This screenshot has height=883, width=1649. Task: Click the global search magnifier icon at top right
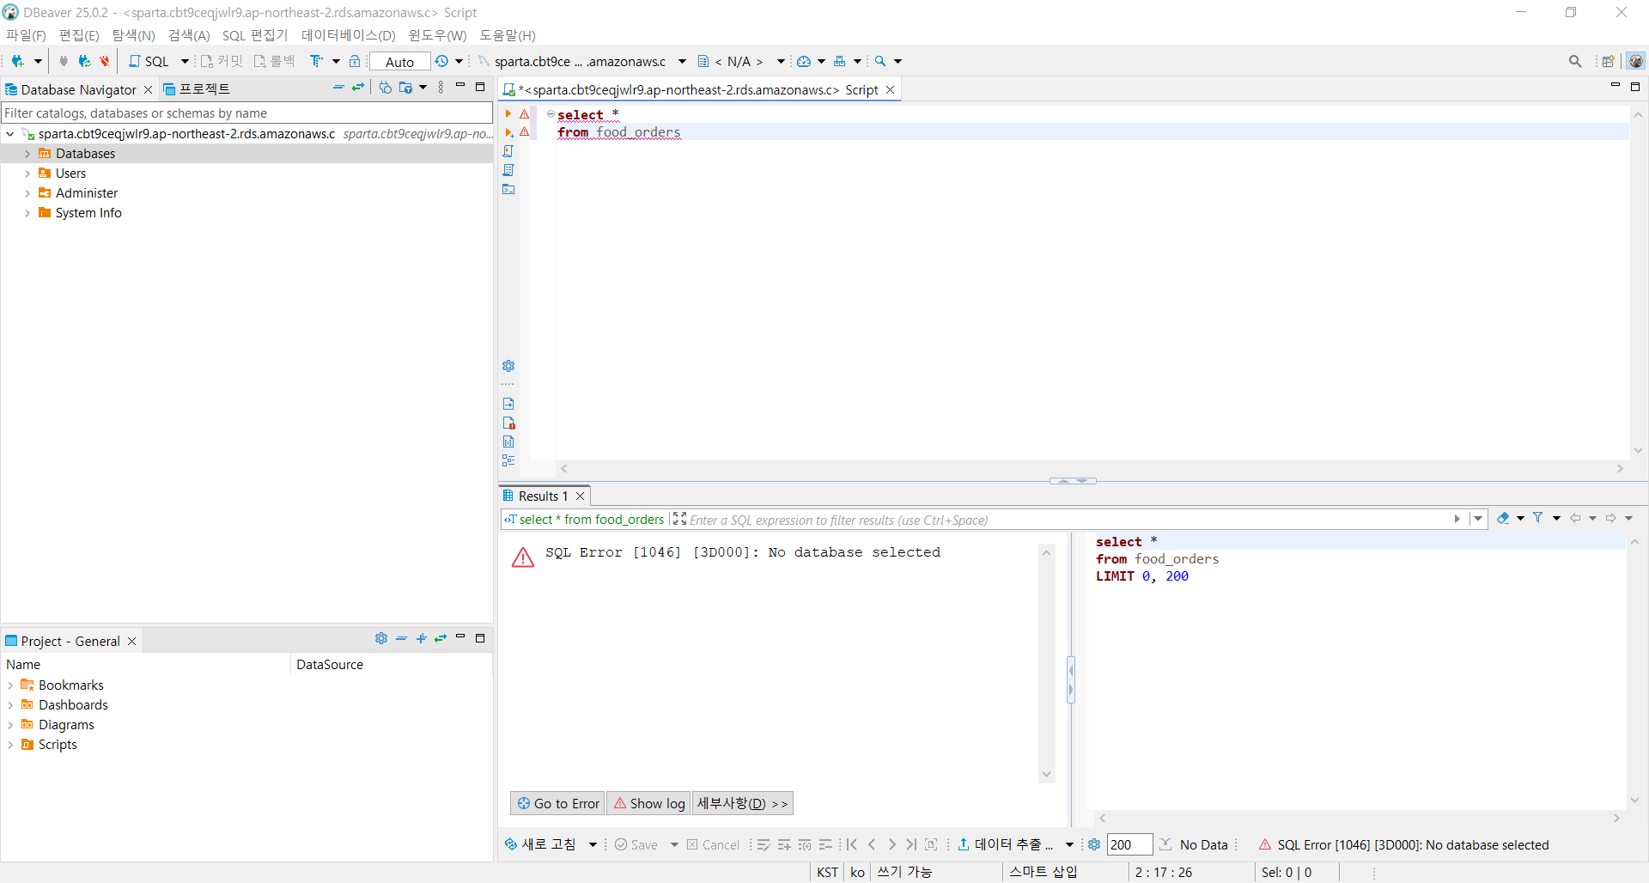point(1575,61)
